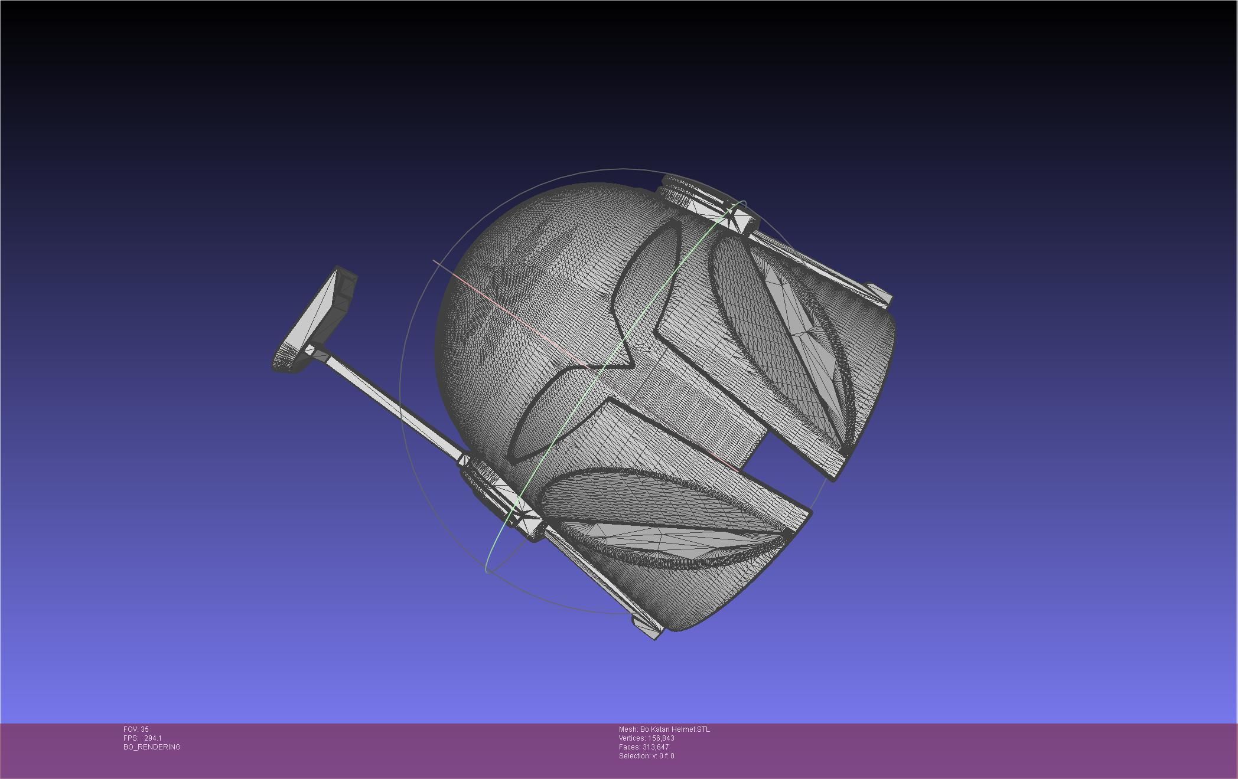Click the FPS: 294.1 readout
The height and width of the screenshot is (779, 1238).
(142, 738)
